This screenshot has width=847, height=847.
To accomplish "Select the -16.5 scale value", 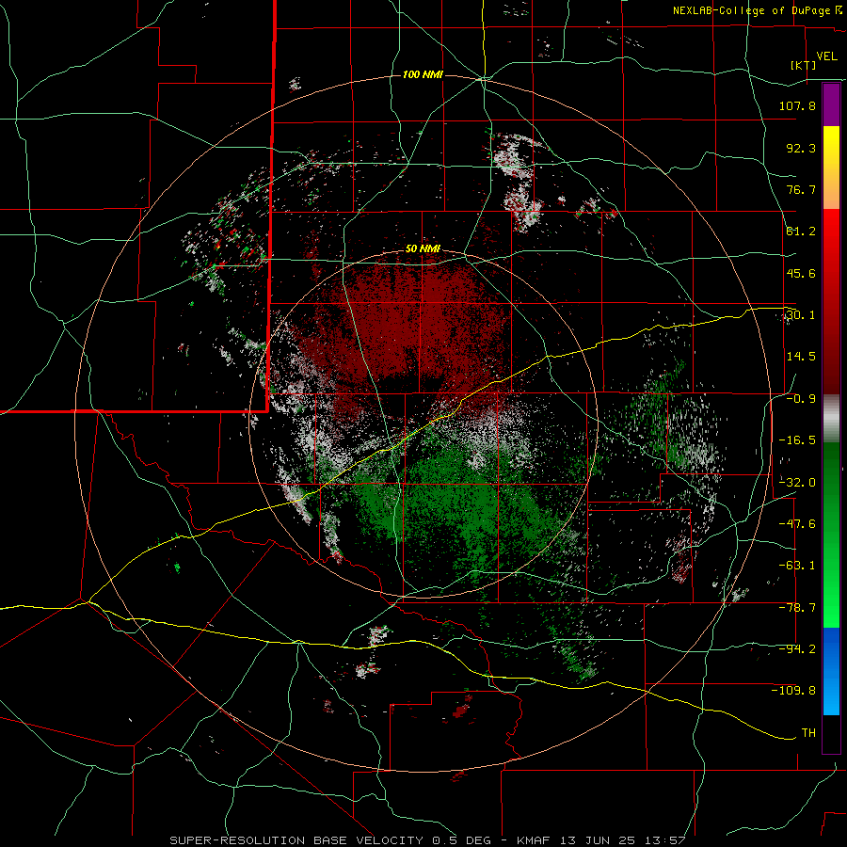I will pyautogui.click(x=797, y=440).
